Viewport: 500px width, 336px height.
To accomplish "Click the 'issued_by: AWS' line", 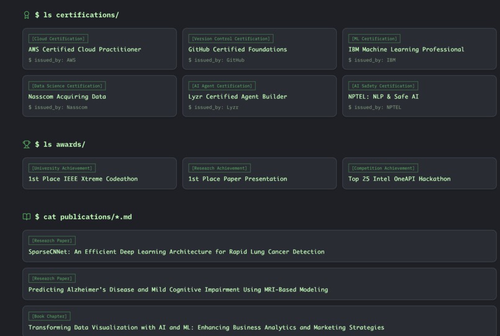I will 52,60.
